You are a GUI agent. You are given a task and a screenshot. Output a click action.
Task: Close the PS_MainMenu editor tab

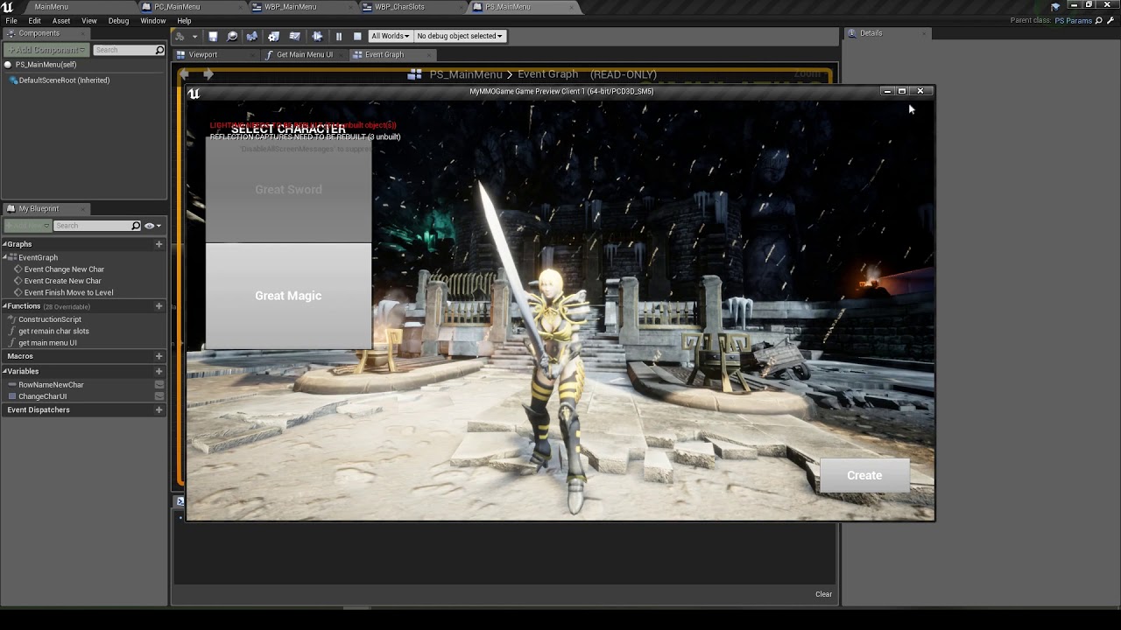(x=573, y=6)
